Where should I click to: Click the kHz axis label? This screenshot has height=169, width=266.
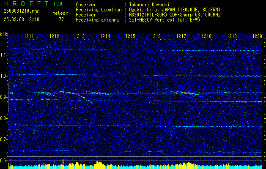click(x=4, y=34)
